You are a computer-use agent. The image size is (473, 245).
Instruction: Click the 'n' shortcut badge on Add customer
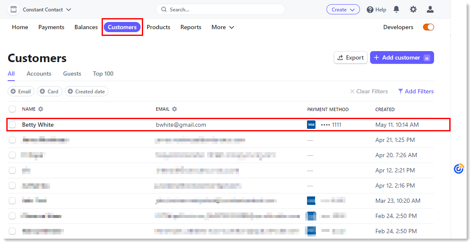426,58
